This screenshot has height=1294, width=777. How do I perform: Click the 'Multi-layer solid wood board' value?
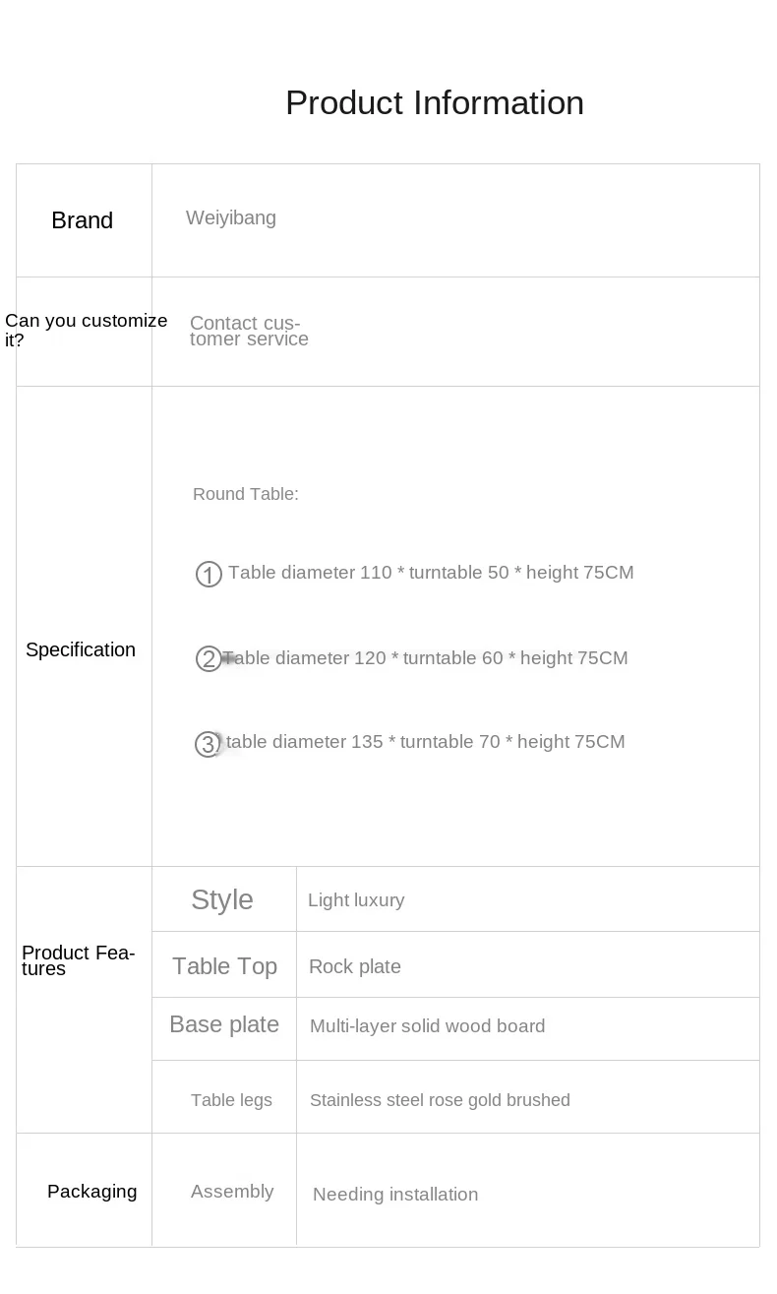pyautogui.click(x=427, y=1026)
